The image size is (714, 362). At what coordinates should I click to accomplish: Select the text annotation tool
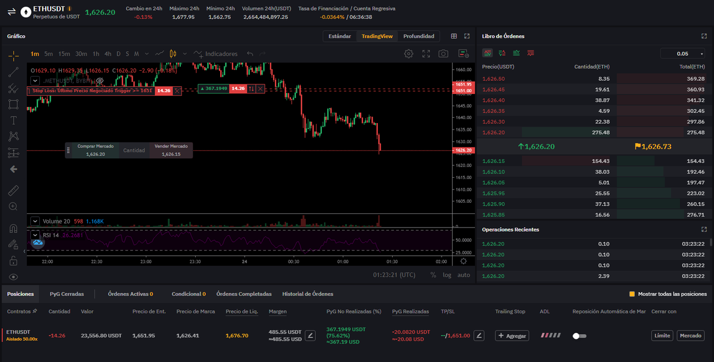(x=13, y=121)
